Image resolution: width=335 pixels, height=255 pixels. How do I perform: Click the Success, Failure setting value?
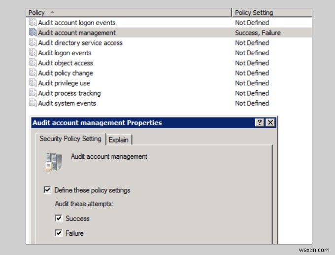pyautogui.click(x=258, y=33)
